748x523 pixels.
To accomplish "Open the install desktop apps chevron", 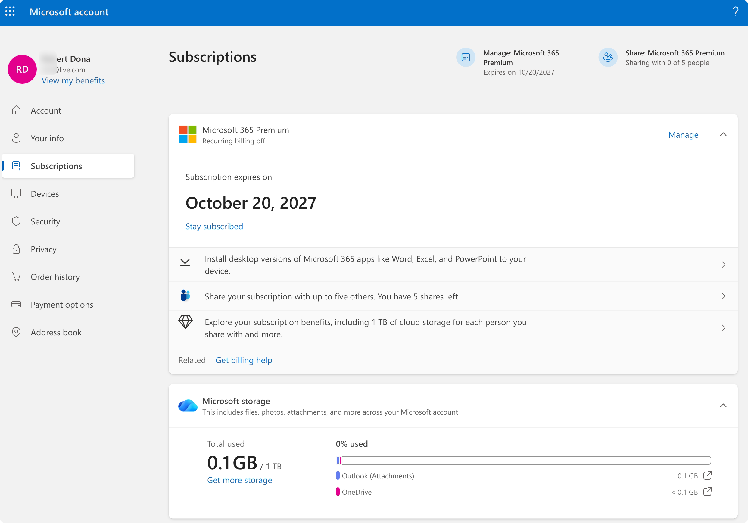I will [723, 265].
